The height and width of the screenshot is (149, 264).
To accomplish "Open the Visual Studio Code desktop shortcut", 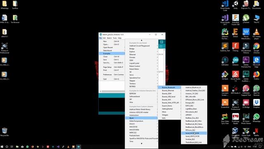I will click(225, 5).
